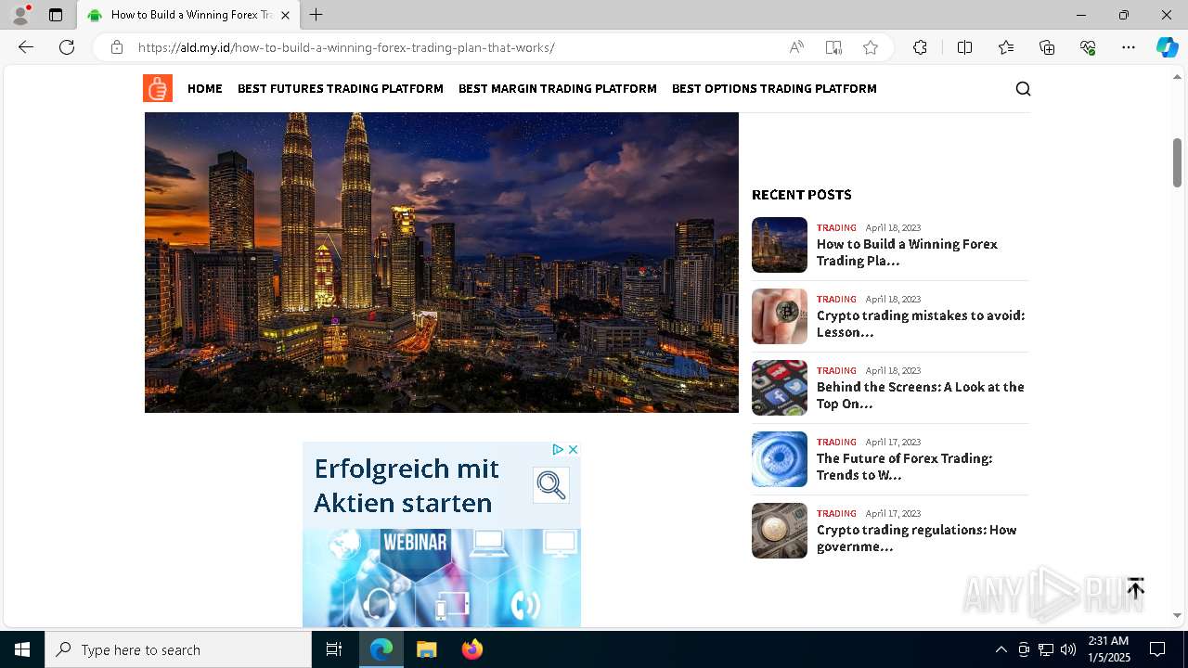Click the back-to-top arrow button
The image size is (1188, 668).
1136,587
